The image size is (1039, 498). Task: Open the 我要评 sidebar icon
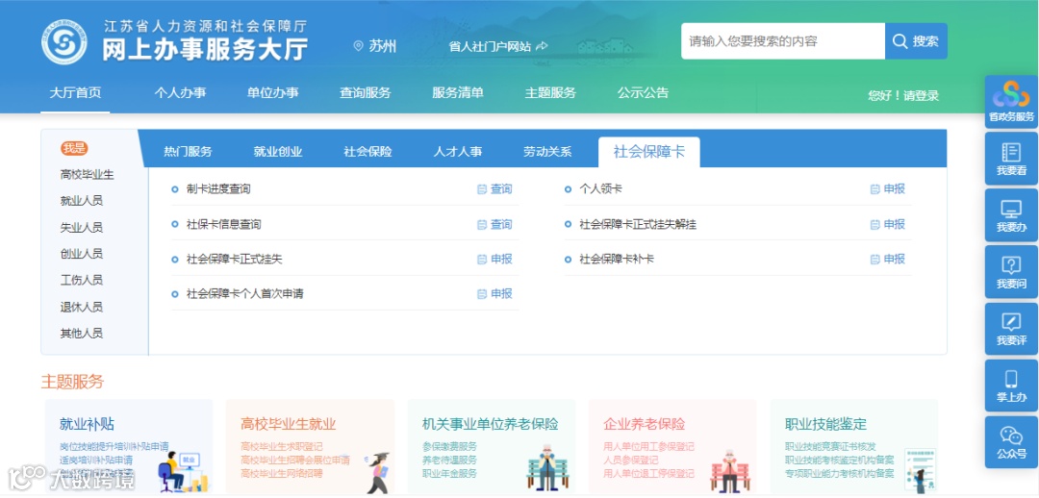point(1011,329)
